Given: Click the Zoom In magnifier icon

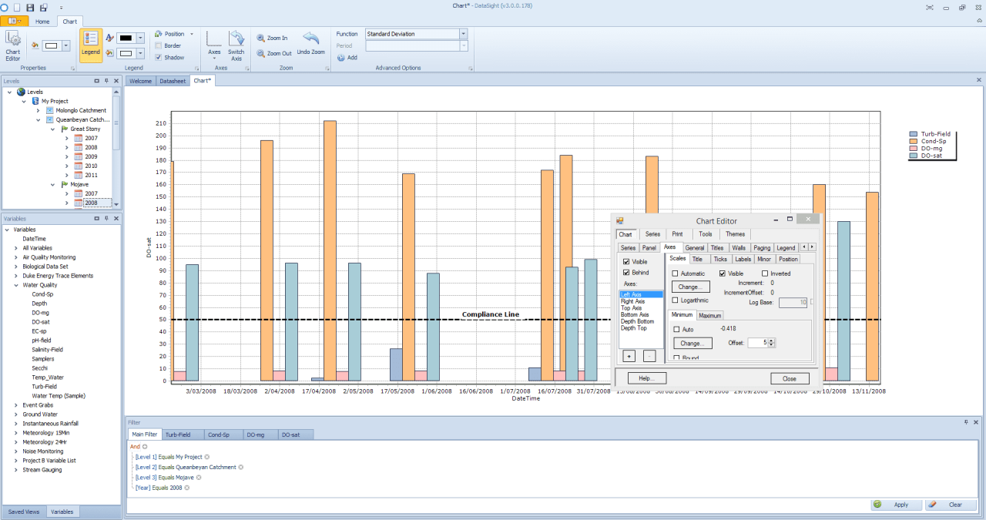Looking at the screenshot, I should coord(261,36).
